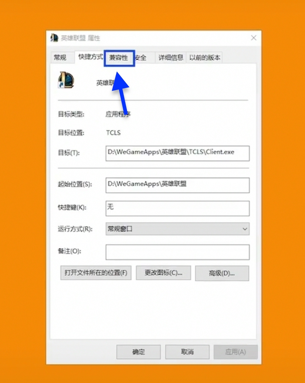The image size is (305, 383).
Task: Click 打开文件所在的位置 button
Action: coord(96,273)
